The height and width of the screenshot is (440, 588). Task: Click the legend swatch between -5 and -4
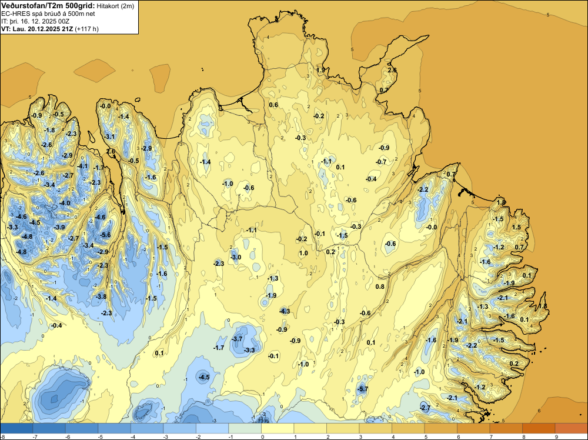[115, 428]
